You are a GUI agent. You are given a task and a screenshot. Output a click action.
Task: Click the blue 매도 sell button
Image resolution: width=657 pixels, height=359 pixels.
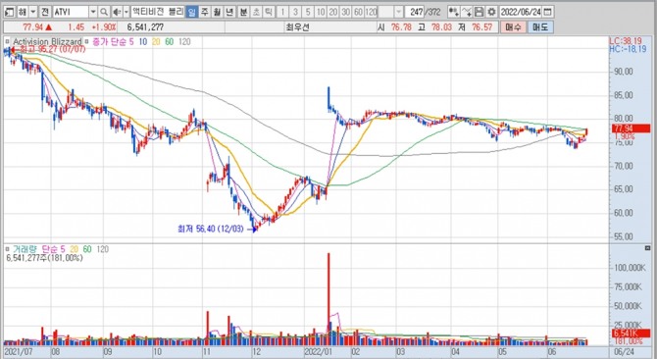[x=540, y=27]
